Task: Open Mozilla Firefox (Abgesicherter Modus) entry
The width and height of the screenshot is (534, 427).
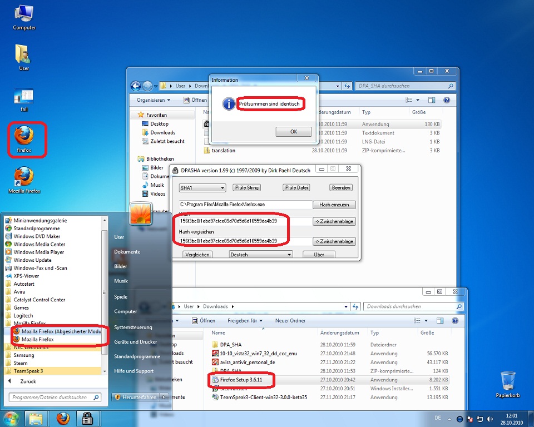Action: click(57, 331)
